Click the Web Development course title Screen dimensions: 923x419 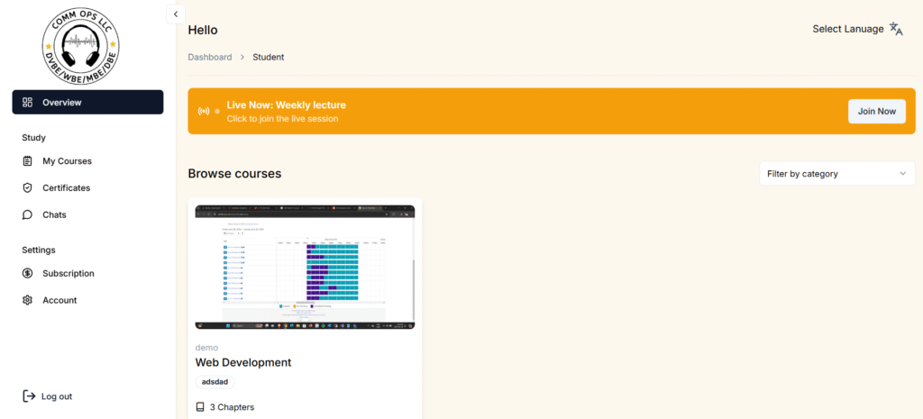click(243, 362)
